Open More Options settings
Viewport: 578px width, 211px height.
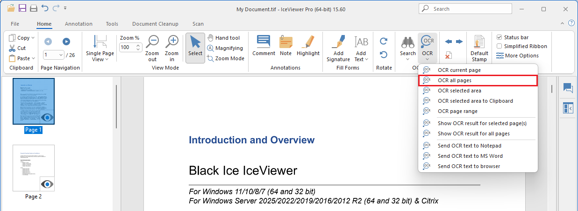pyautogui.click(x=517, y=56)
